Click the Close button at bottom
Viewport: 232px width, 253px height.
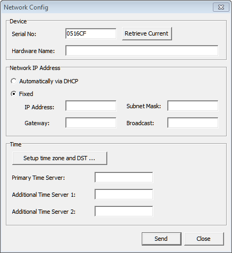tap(204, 239)
